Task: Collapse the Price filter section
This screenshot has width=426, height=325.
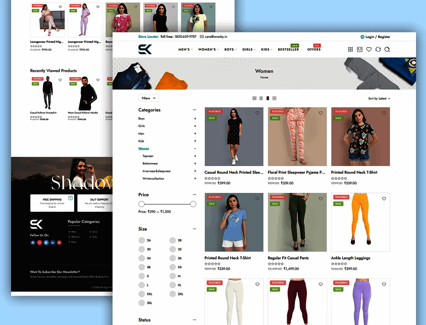Action: tap(195, 195)
